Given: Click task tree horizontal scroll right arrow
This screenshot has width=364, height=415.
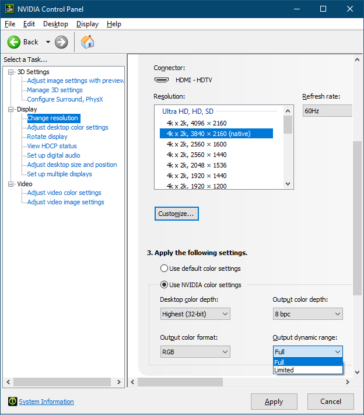Looking at the screenshot, I should point(119,382).
